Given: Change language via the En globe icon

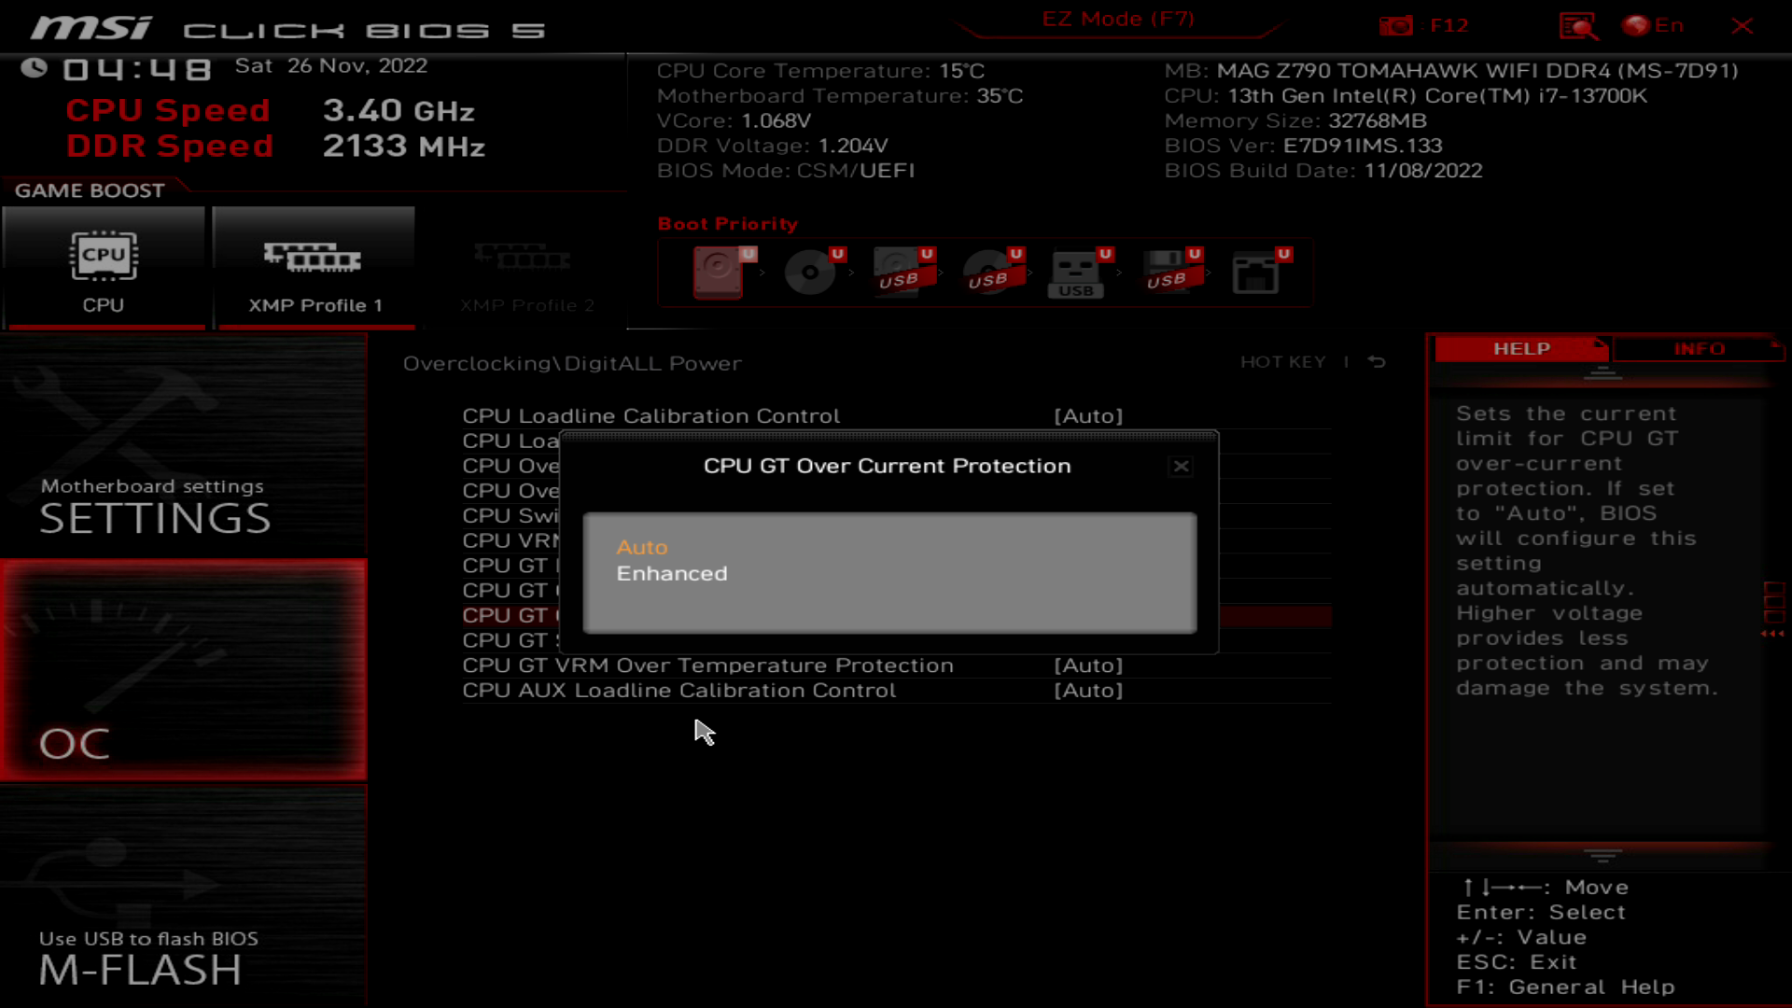Looking at the screenshot, I should click(x=1653, y=25).
